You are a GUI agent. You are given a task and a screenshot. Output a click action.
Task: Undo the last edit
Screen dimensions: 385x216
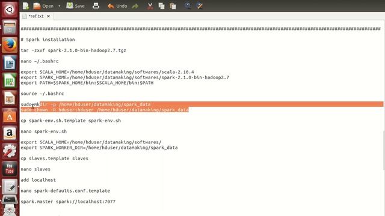click(x=117, y=6)
